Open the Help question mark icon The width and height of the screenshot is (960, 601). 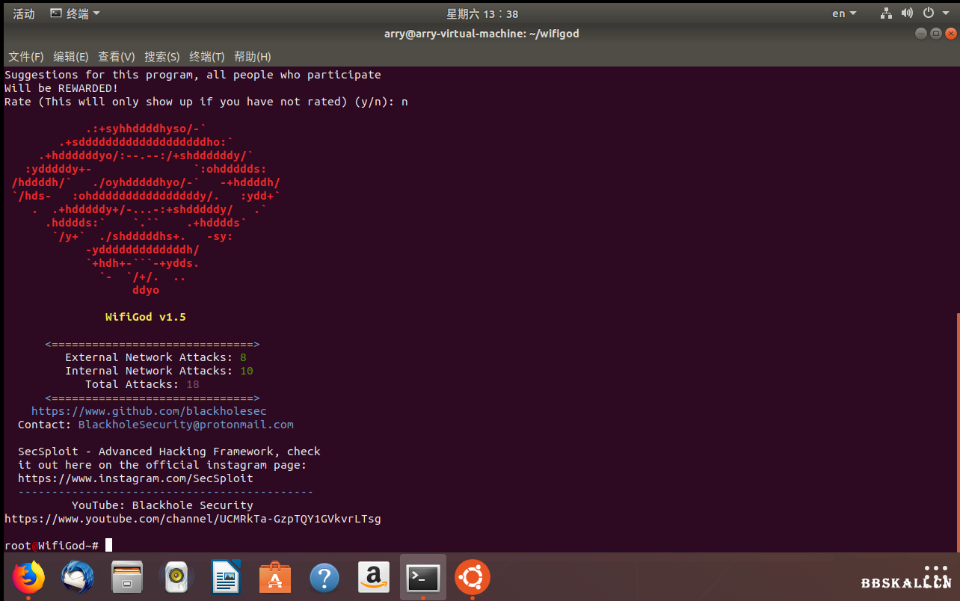324,577
